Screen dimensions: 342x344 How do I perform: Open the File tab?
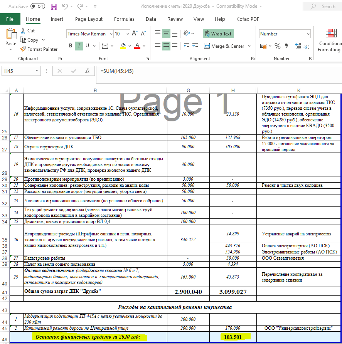click(10, 19)
